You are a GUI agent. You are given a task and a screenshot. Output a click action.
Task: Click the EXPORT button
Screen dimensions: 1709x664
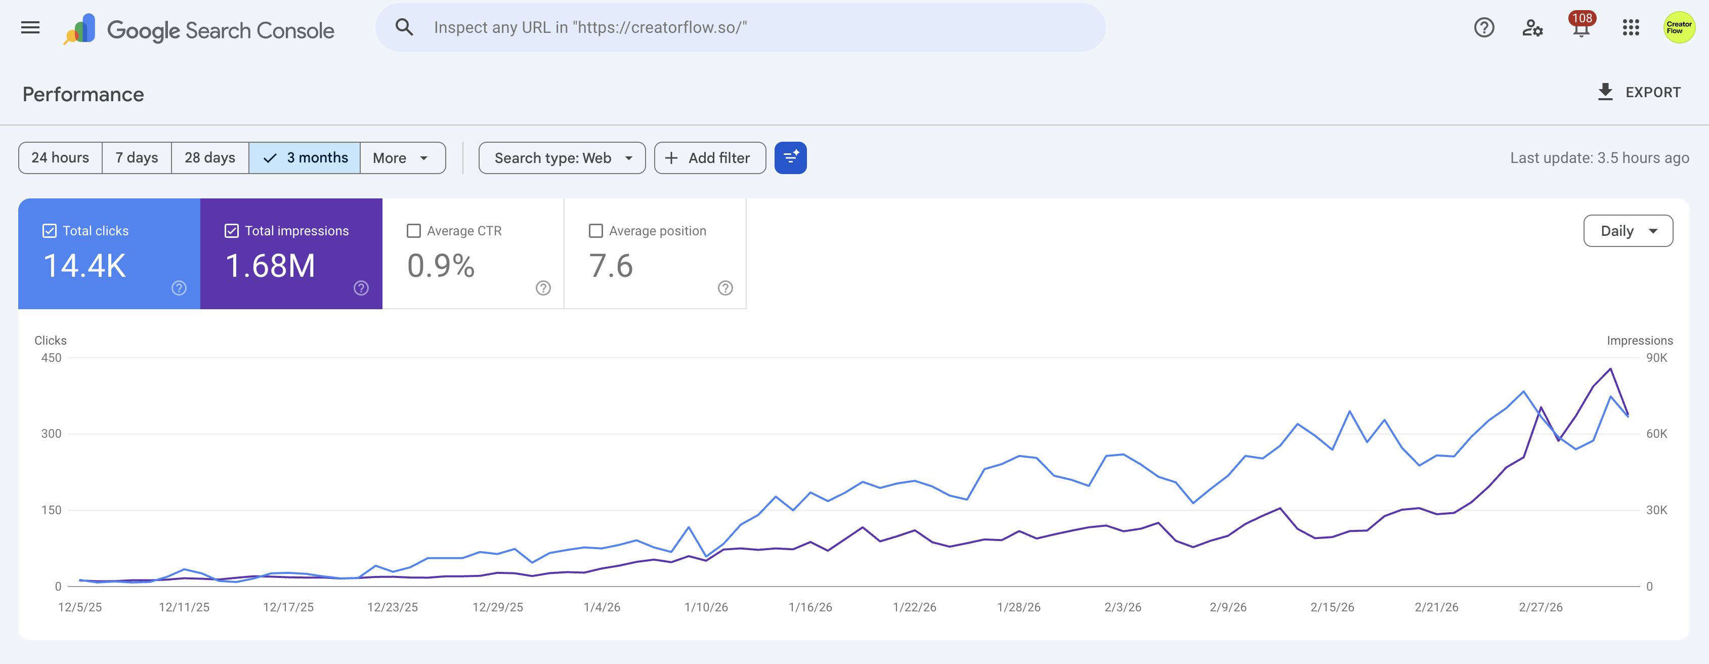[1639, 92]
